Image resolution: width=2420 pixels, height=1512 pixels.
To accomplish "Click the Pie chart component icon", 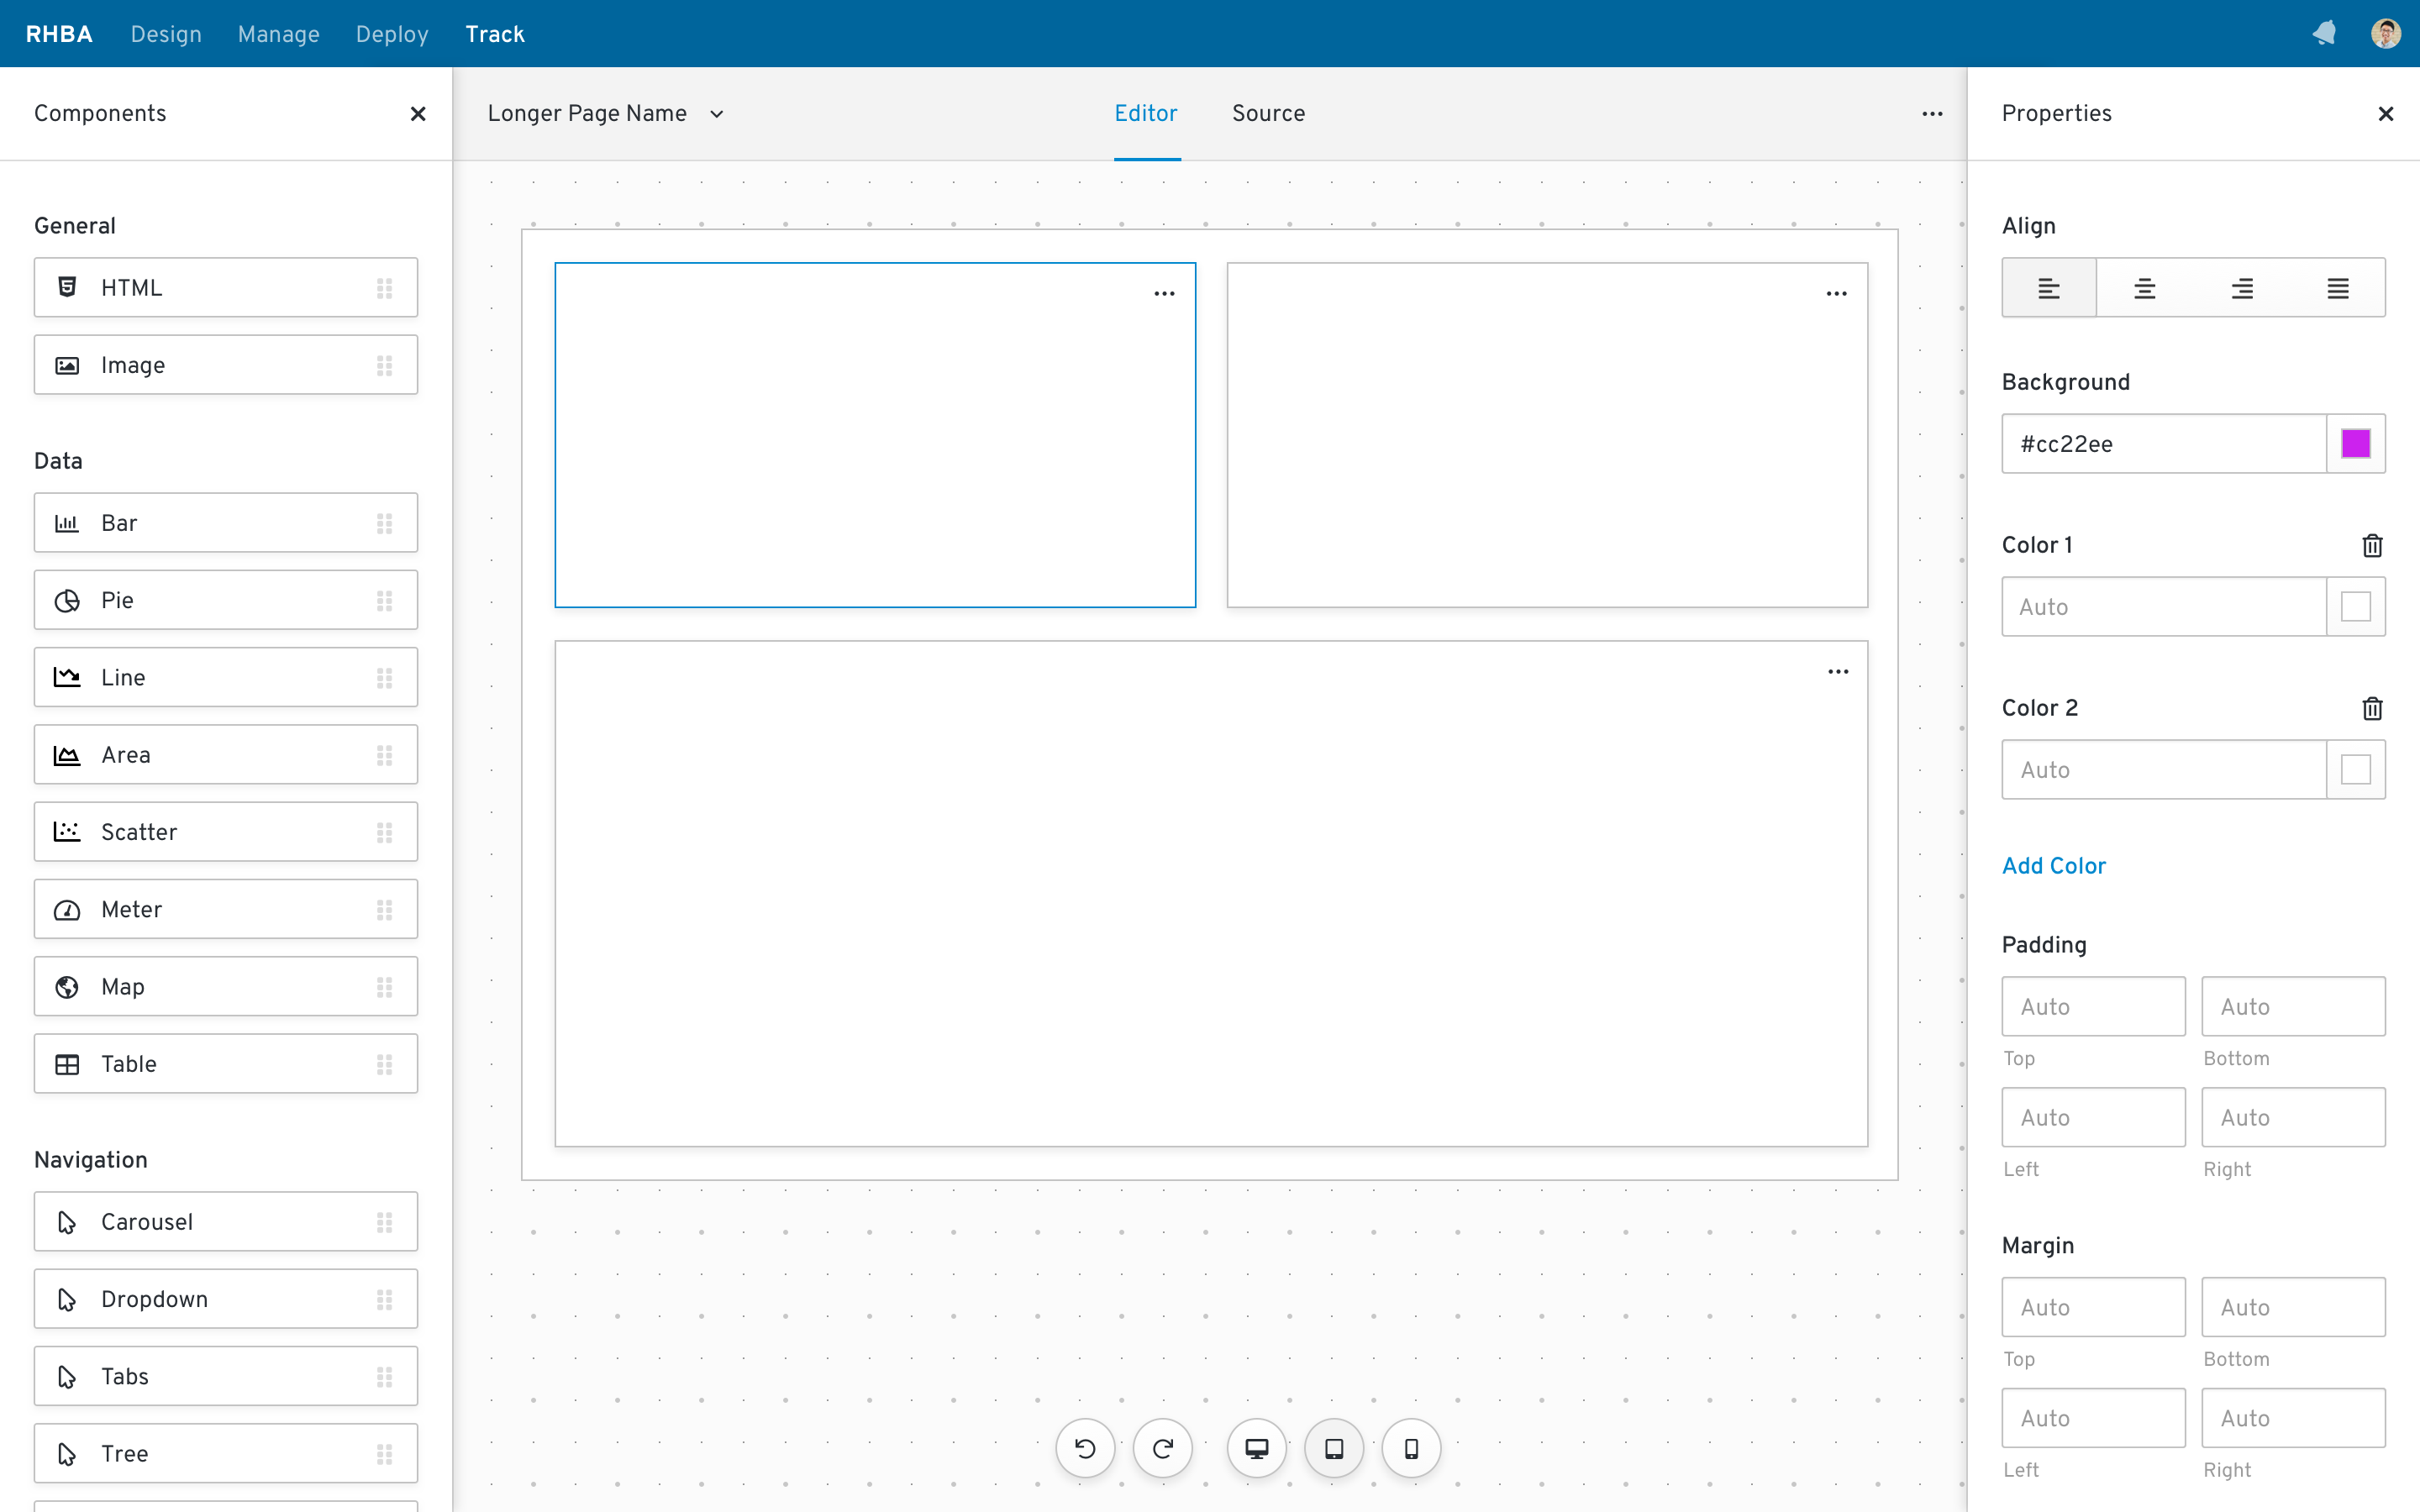I will [67, 600].
